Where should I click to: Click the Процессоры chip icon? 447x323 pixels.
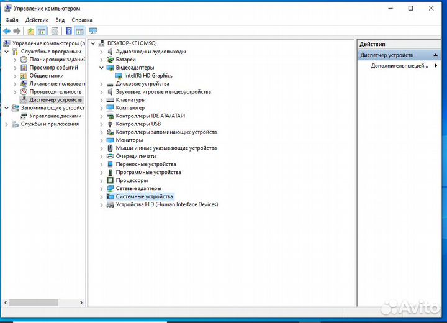pos(110,180)
